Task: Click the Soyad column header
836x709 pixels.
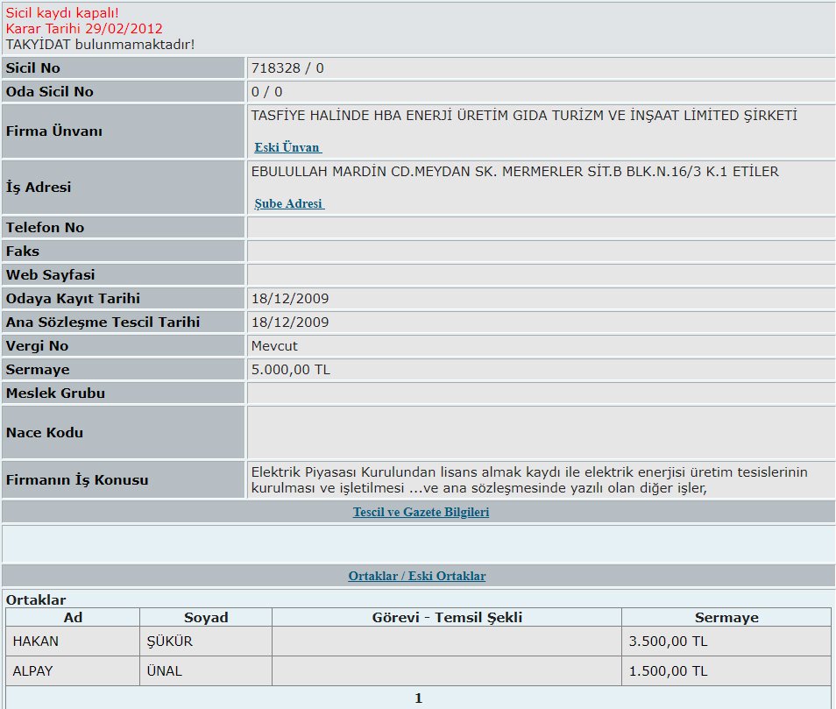Action: [x=206, y=617]
